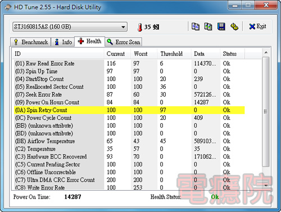Click the highlighted Spin Retry Count row
This screenshot has width=281, height=212.
(129, 110)
